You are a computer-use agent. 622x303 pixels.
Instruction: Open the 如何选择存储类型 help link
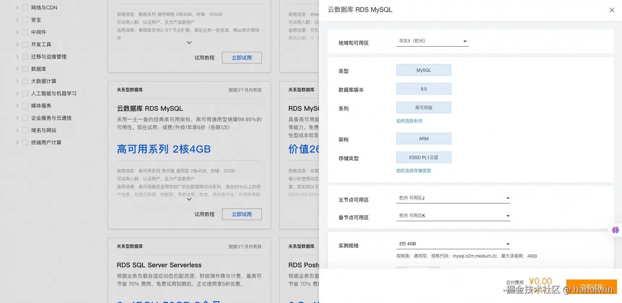tap(414, 171)
